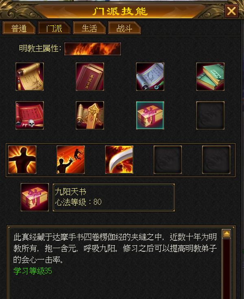
Task: Switch to the 战斗 tab
Action: click(x=124, y=28)
